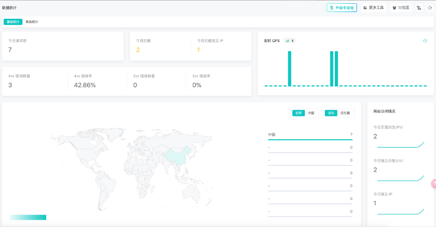Click the 今日拦截独立 IP count value
Screen dimensions: 436x227
(x=199, y=50)
